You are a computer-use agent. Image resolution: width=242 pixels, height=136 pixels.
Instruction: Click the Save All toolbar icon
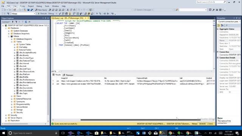(x=32, y=10)
